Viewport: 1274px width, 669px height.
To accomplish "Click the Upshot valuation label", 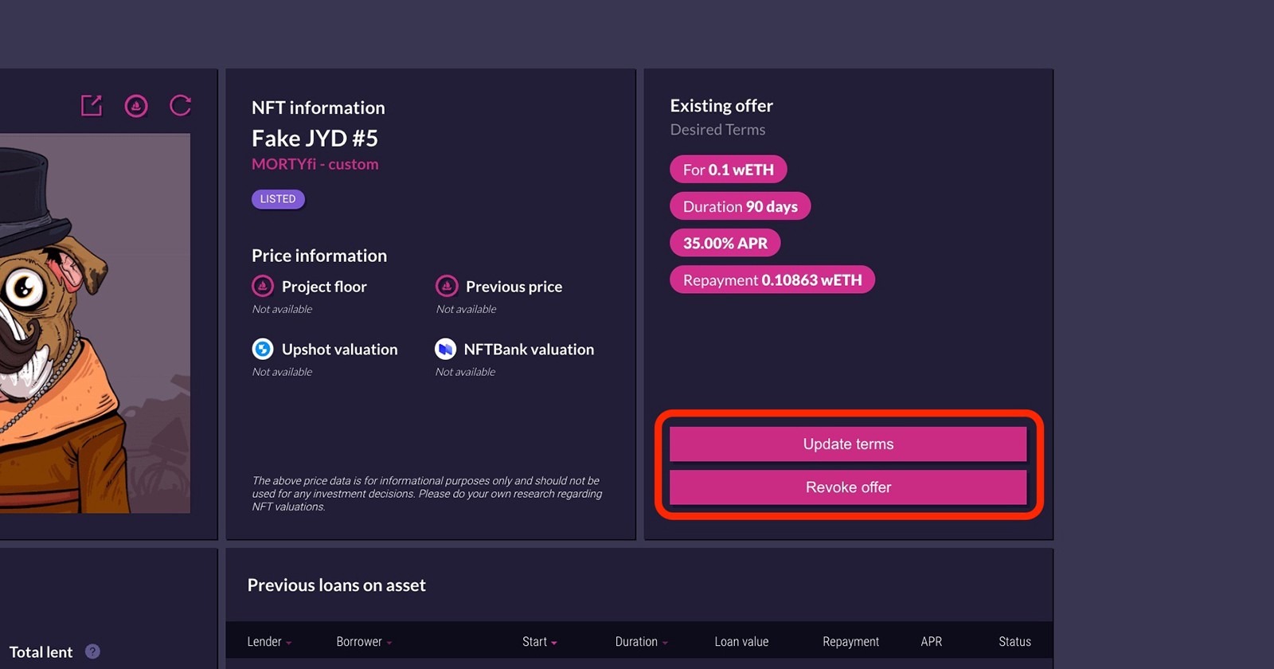I will tap(339, 350).
